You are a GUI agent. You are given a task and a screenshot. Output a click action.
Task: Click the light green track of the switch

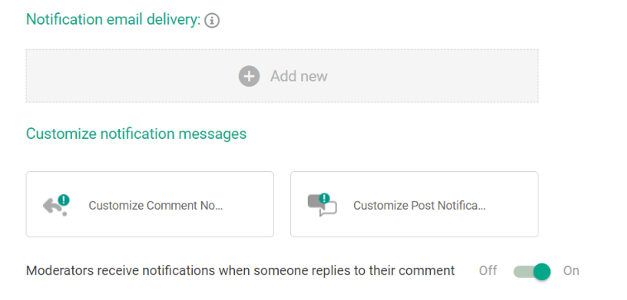coord(523,272)
